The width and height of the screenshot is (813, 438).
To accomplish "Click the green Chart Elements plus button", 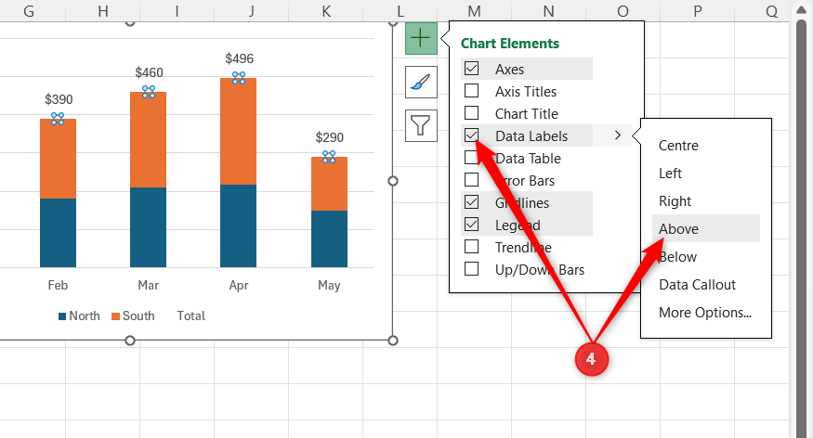I will tap(421, 38).
